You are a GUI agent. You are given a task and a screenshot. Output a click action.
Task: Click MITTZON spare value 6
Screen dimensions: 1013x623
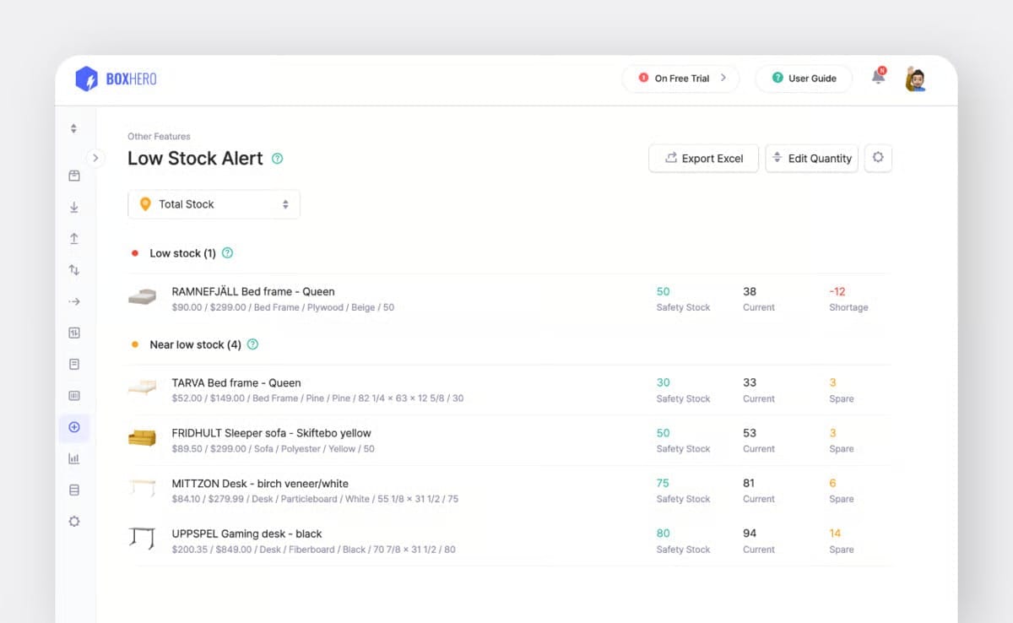coord(832,483)
